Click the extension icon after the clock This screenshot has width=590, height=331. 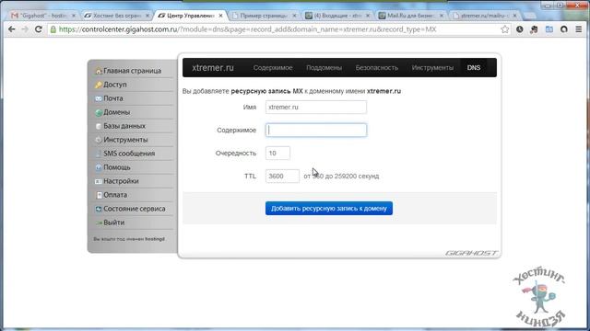click(x=534, y=29)
